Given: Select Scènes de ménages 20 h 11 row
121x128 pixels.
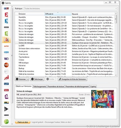Looking at the screenshot, I should pos(65,43).
